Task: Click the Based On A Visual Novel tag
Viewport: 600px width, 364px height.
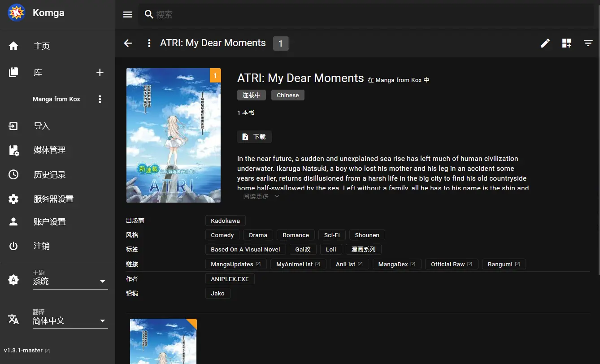Action: 245,249
